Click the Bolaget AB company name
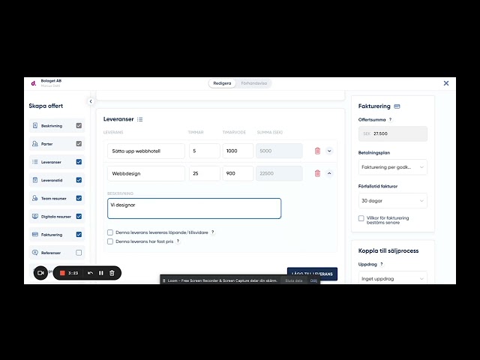Screen dimensions: 480x360 click(x=51, y=81)
